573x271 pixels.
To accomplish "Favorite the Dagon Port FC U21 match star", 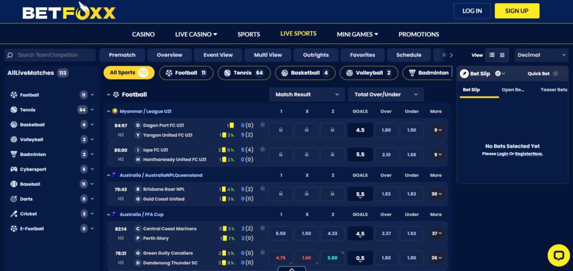I will [262, 125].
